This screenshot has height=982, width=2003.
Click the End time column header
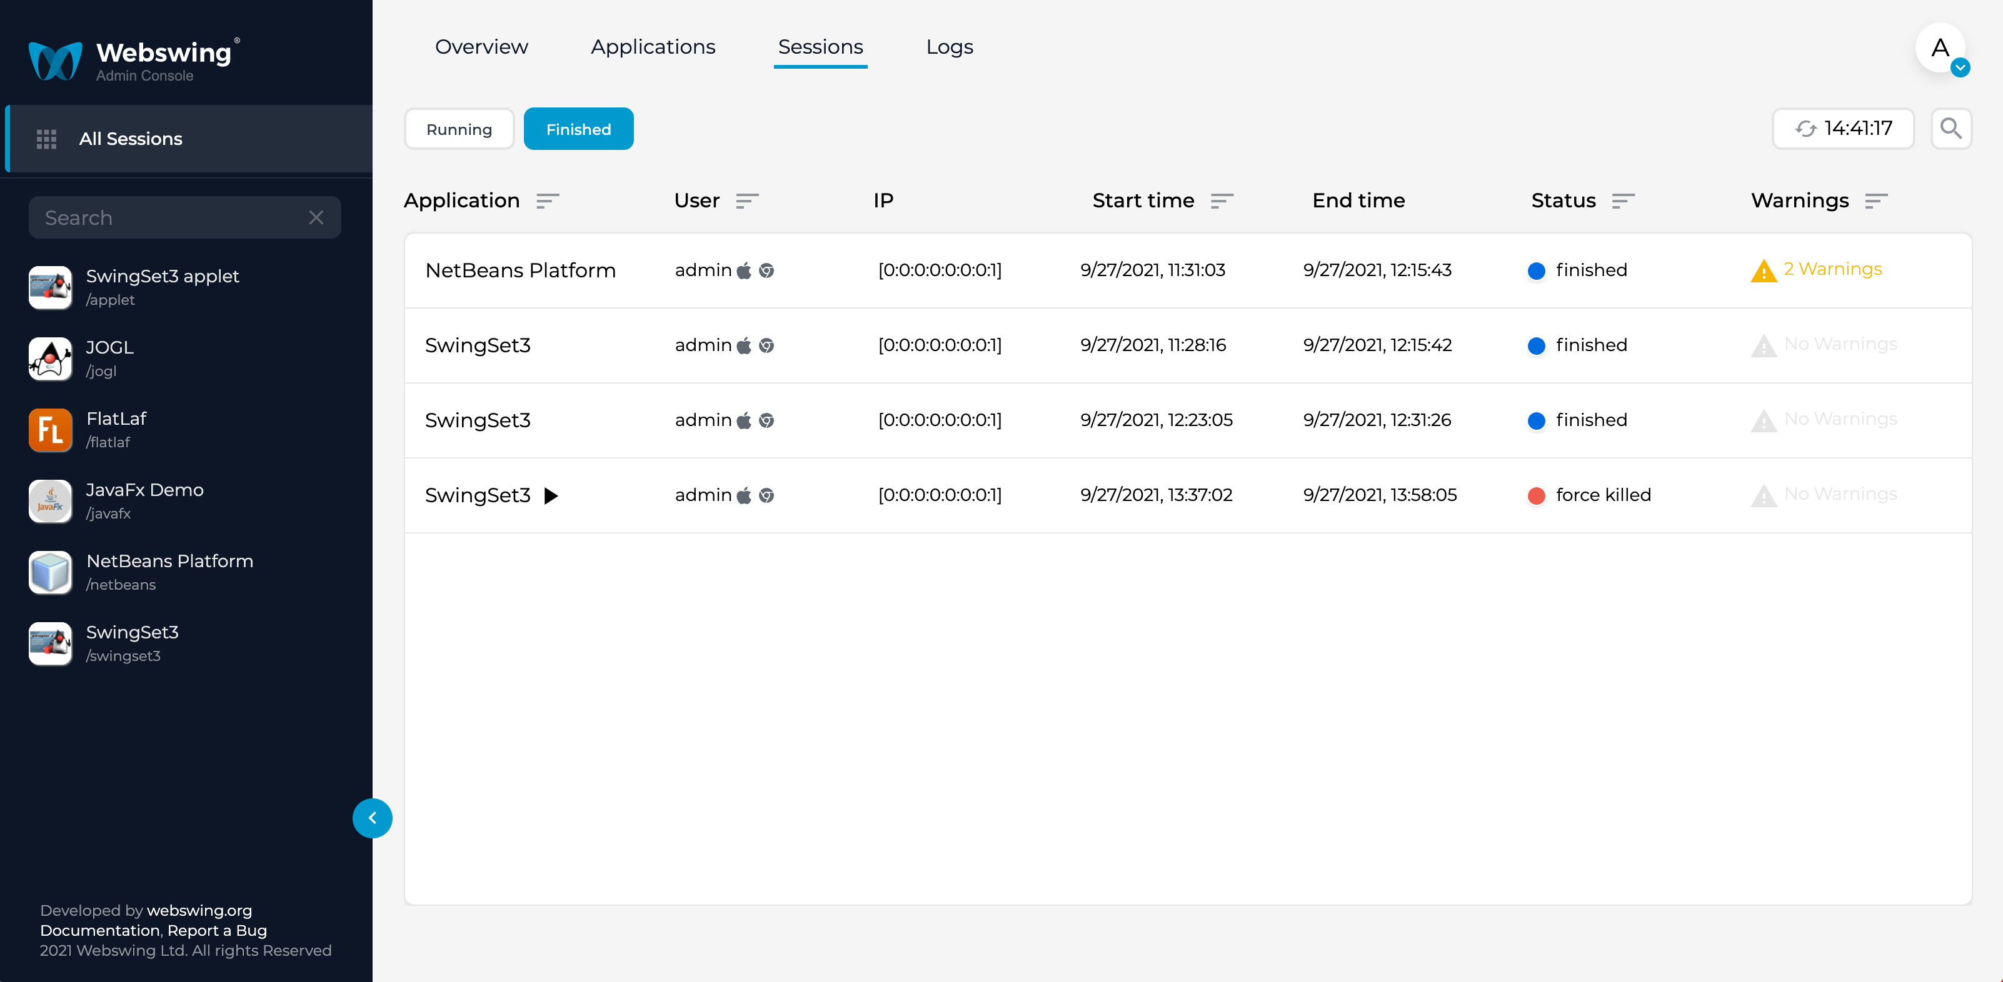(x=1358, y=201)
